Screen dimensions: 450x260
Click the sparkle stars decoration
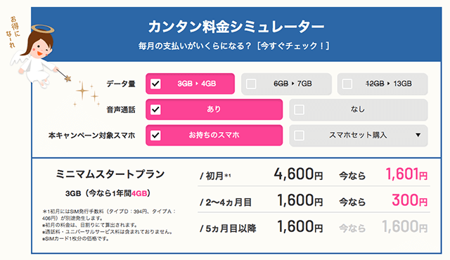coord(86,93)
